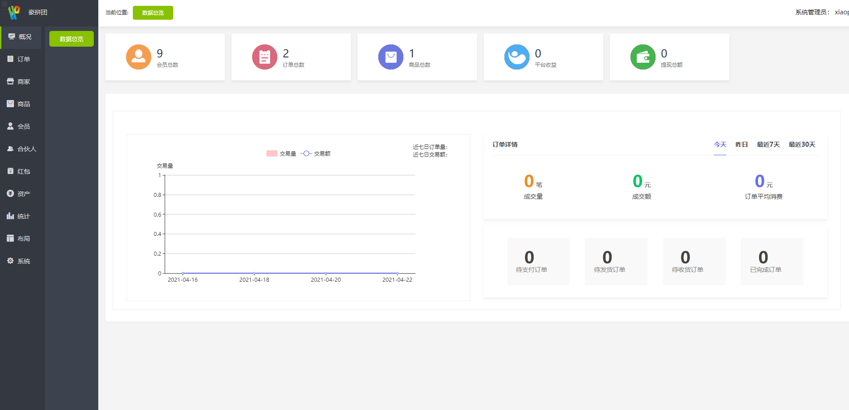
Task: Click the orange member total icon
Action: [x=138, y=57]
